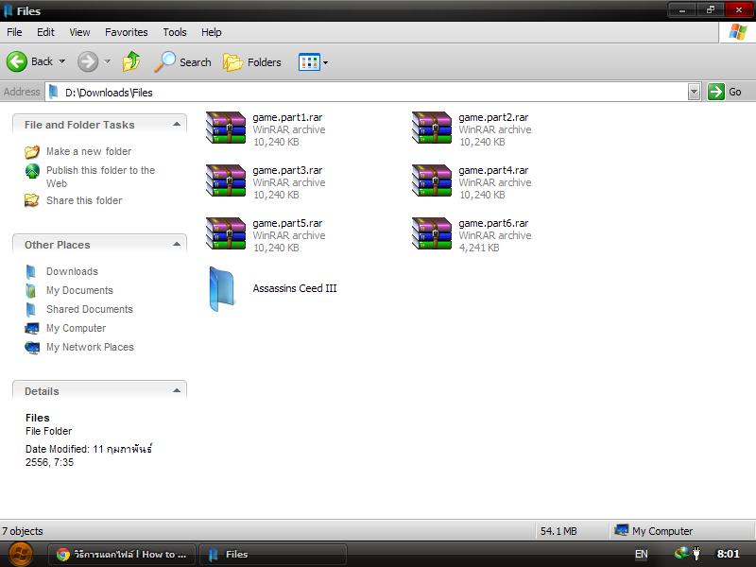Collapse the Other Places panel
756x567 pixels.
tap(177, 245)
